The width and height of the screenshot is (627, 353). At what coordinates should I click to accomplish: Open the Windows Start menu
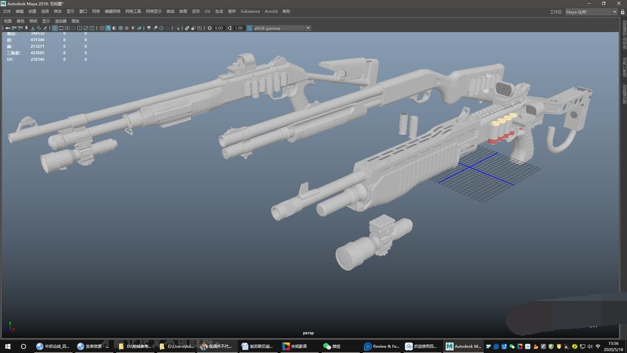point(8,346)
